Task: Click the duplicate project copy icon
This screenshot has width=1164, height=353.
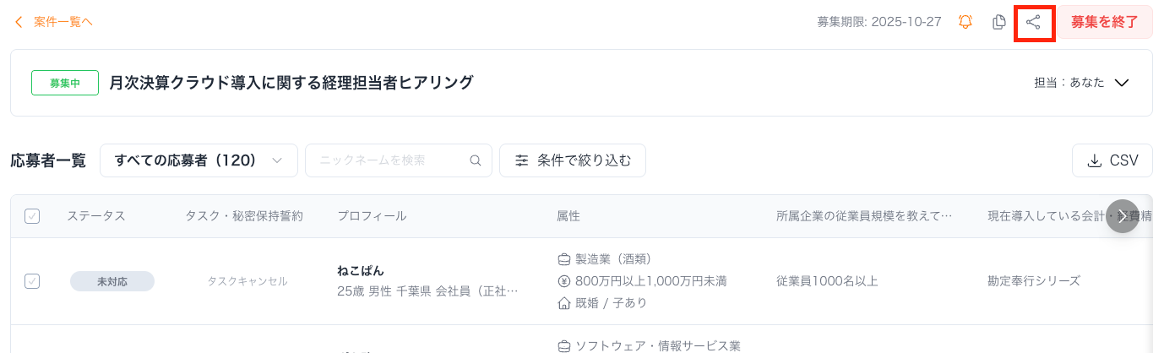Action: coord(999,22)
